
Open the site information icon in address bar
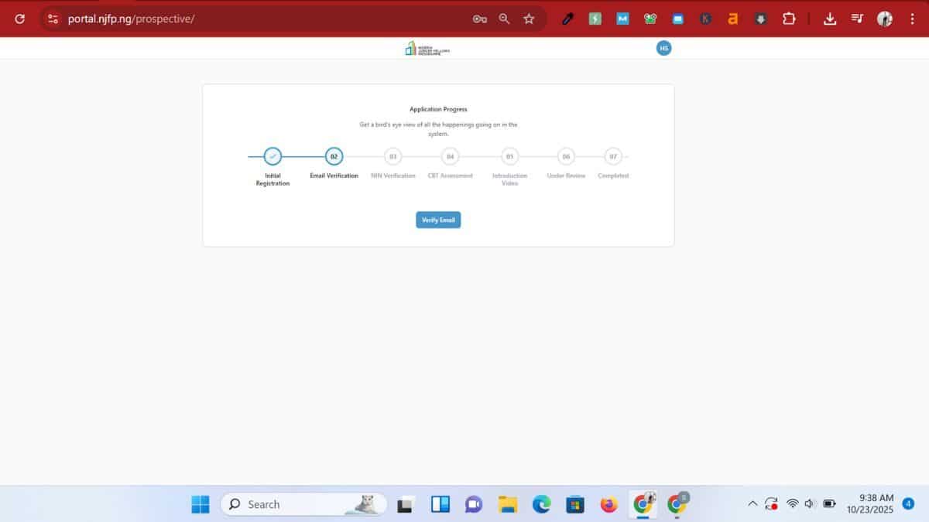click(53, 19)
